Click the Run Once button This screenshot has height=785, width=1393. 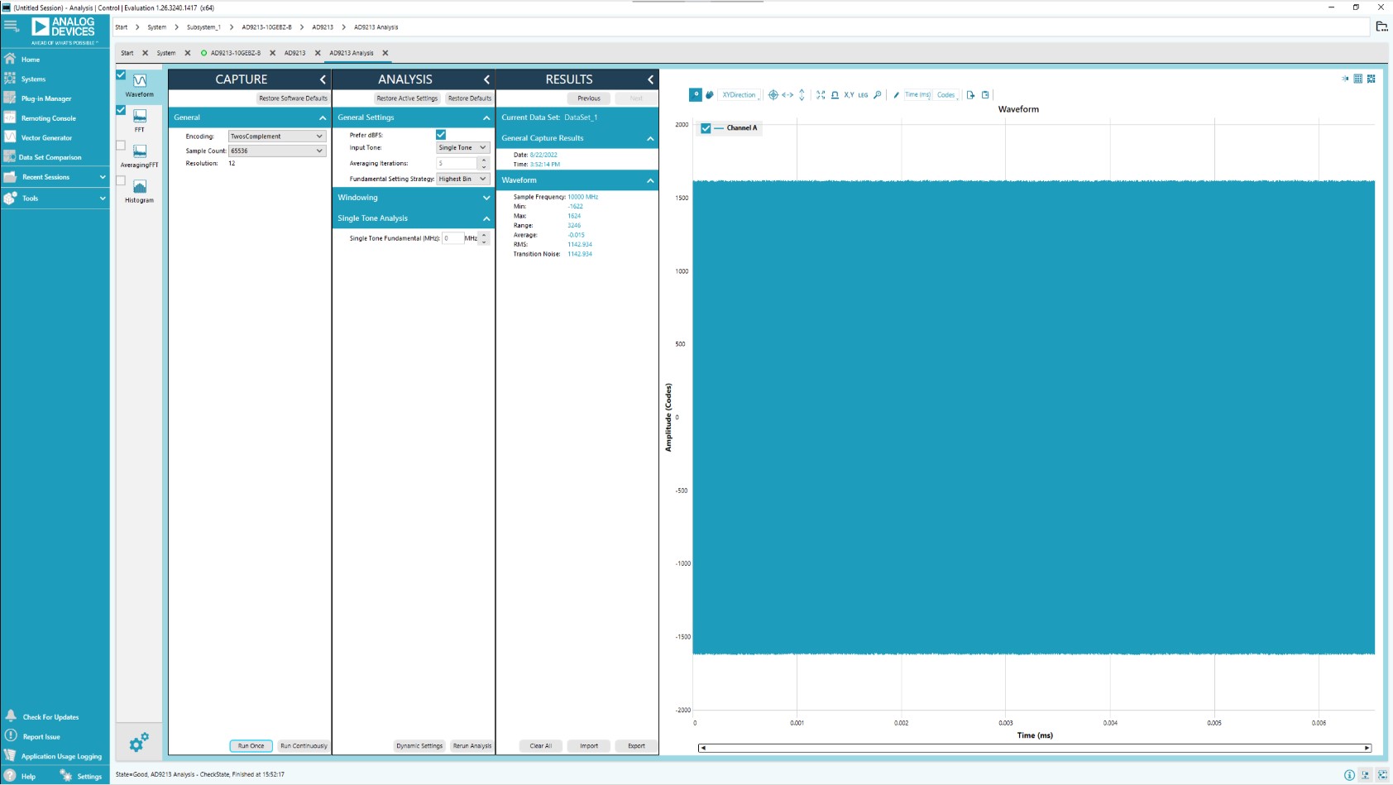(251, 746)
